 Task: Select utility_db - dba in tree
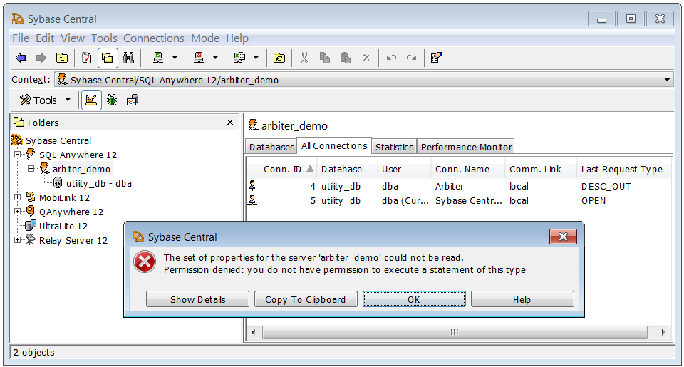pyautogui.click(x=98, y=183)
